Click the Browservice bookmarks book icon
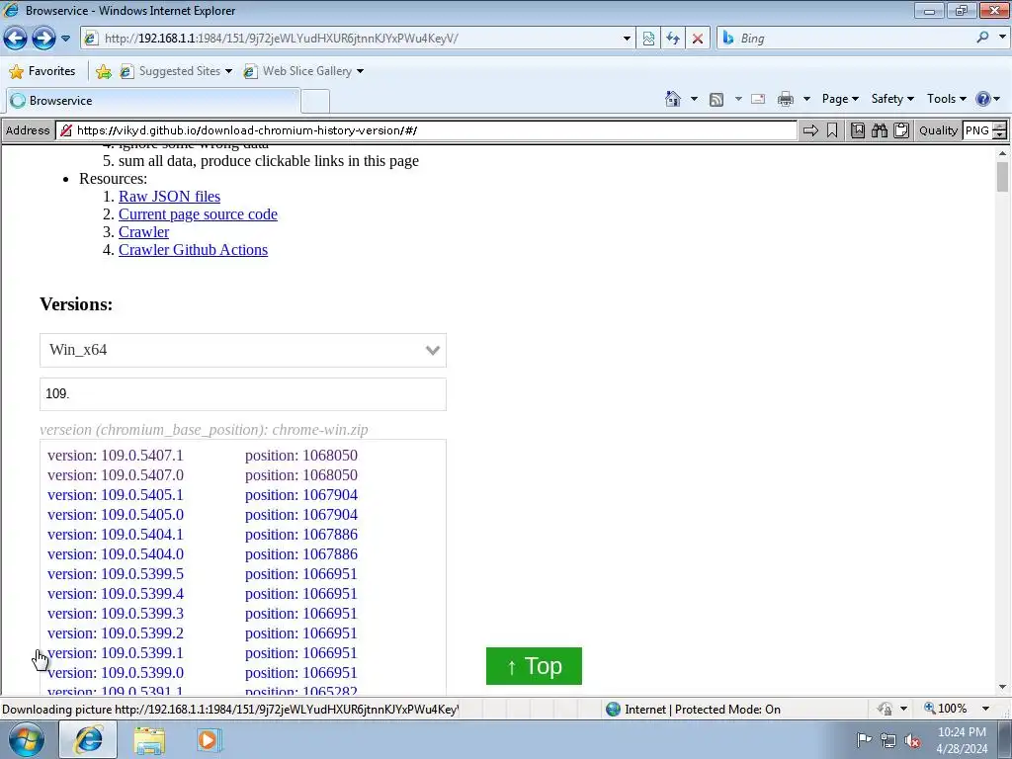Screen dimensions: 1012x759 [857, 130]
